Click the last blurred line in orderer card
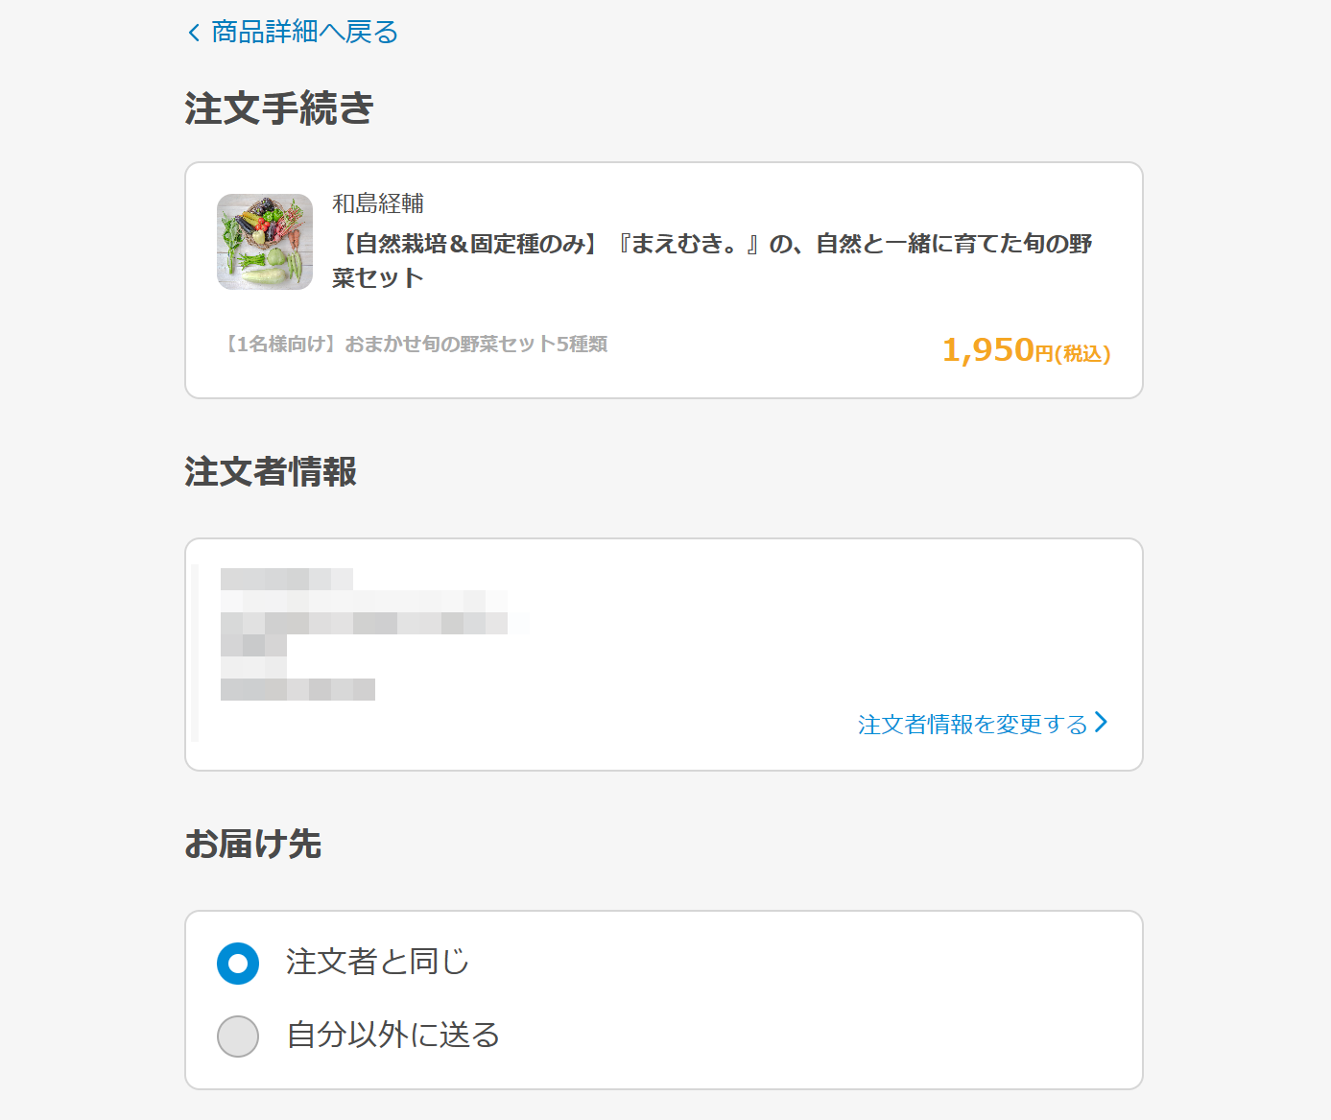This screenshot has width=1331, height=1120. click(297, 689)
